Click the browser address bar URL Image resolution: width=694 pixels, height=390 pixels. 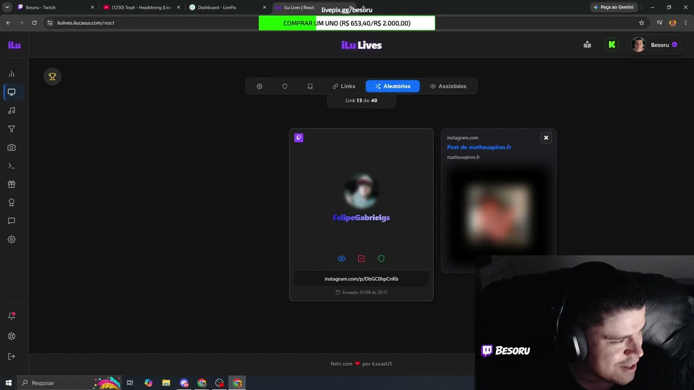coord(86,23)
